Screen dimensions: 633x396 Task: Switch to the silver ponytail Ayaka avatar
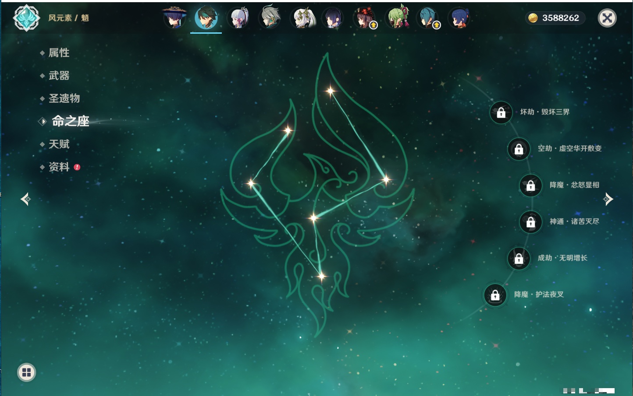coord(238,18)
